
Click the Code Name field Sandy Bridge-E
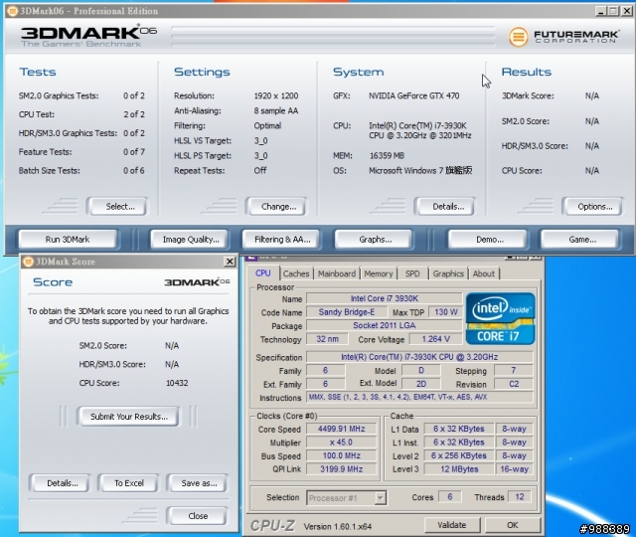coord(346,311)
